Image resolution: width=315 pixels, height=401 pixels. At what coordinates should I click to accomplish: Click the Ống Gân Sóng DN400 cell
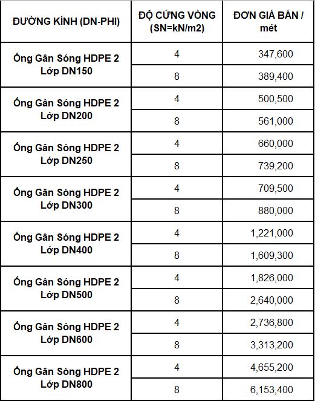[66, 244]
